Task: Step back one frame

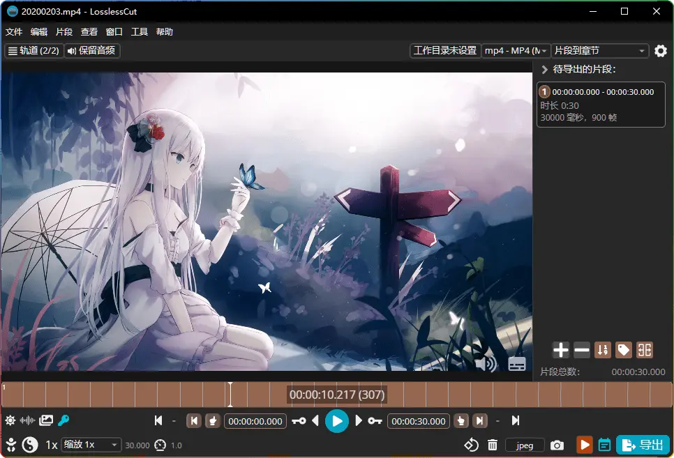Action: pyautogui.click(x=315, y=420)
